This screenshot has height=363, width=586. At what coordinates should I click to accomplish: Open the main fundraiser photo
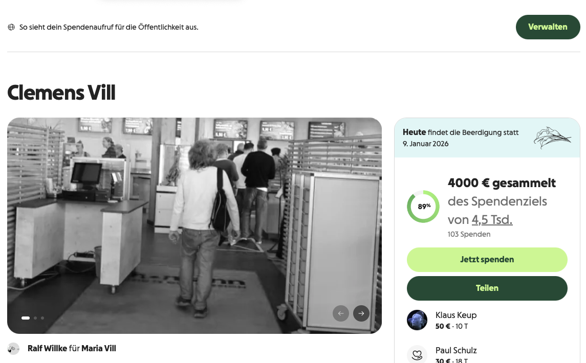194,225
